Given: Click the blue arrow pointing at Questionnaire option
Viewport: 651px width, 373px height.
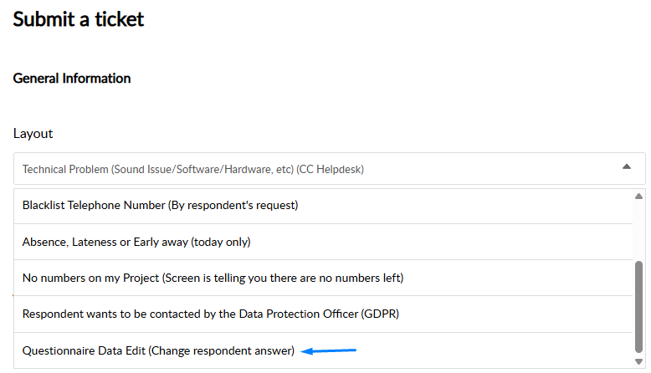Looking at the screenshot, I should coord(329,351).
